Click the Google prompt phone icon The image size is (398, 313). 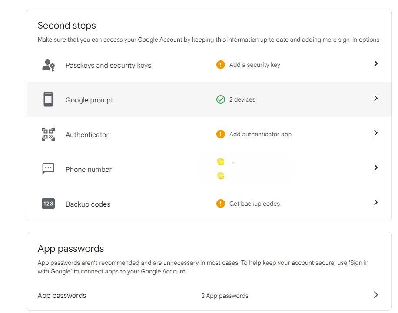point(48,99)
